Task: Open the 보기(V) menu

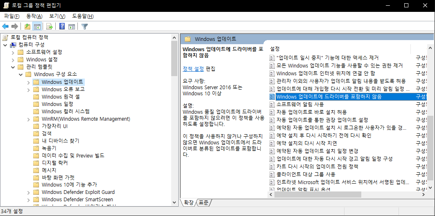Action: tap(57, 16)
